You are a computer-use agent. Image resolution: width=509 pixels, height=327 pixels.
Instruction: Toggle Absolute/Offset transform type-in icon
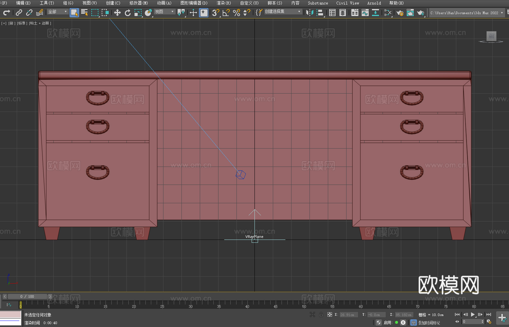click(330, 314)
